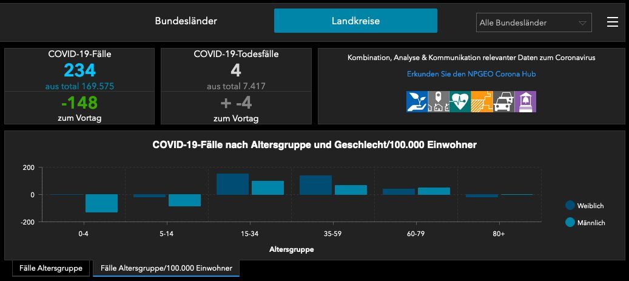Click the blue plant-in-hand hub icon

click(x=417, y=101)
